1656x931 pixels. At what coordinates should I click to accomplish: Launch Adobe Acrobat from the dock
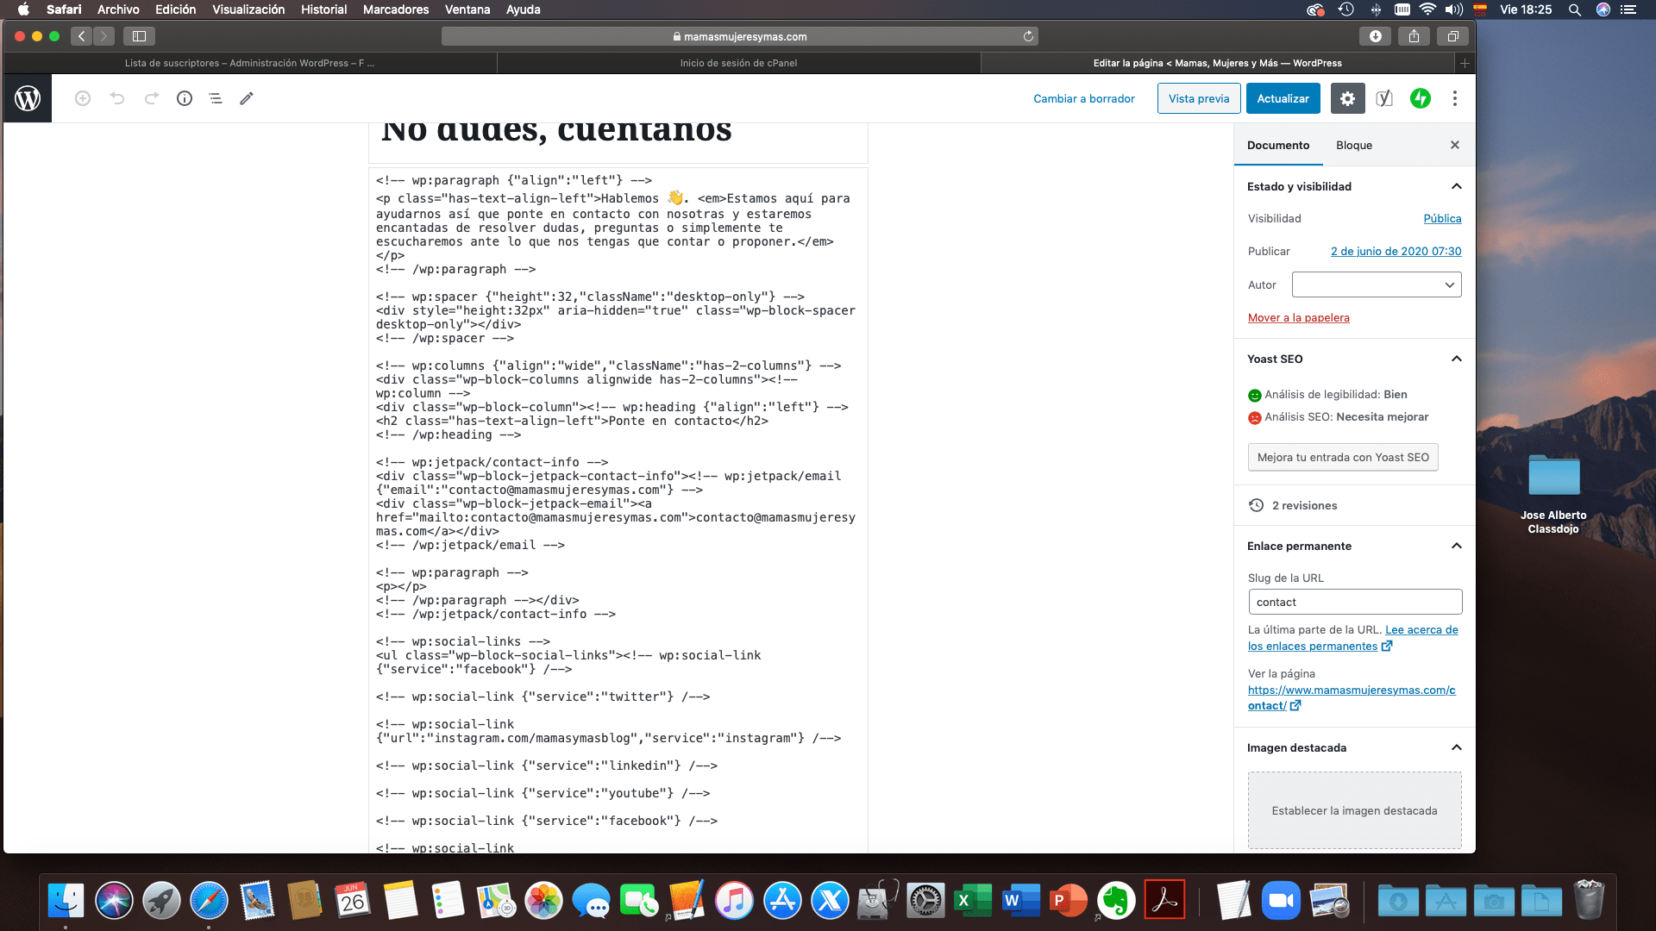coord(1164,901)
